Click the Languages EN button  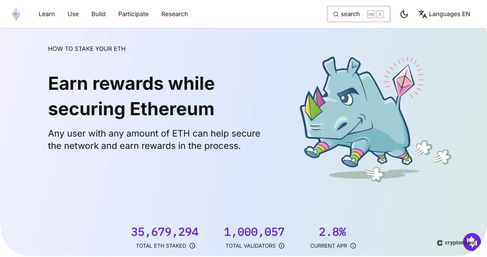click(450, 14)
